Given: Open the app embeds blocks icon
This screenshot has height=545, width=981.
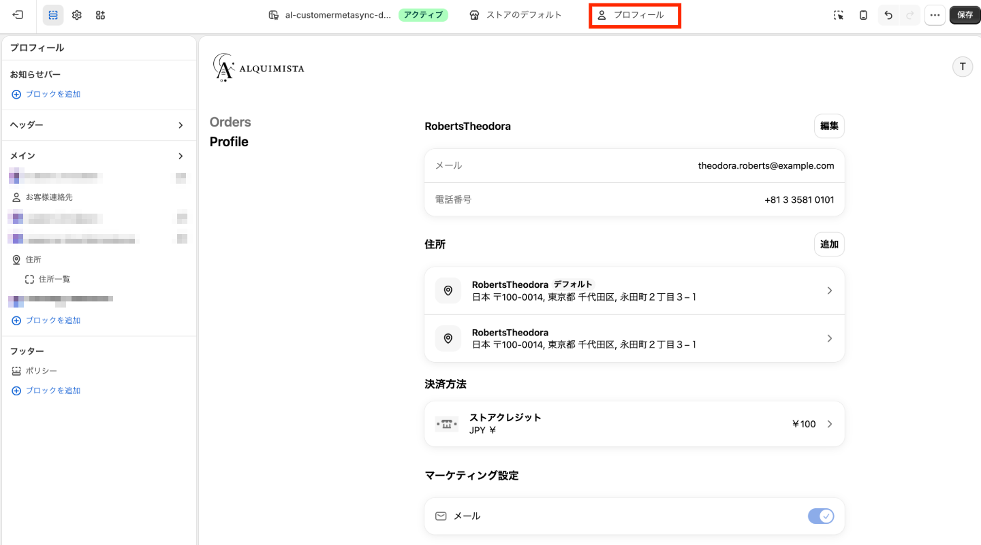Looking at the screenshot, I should 100,15.
